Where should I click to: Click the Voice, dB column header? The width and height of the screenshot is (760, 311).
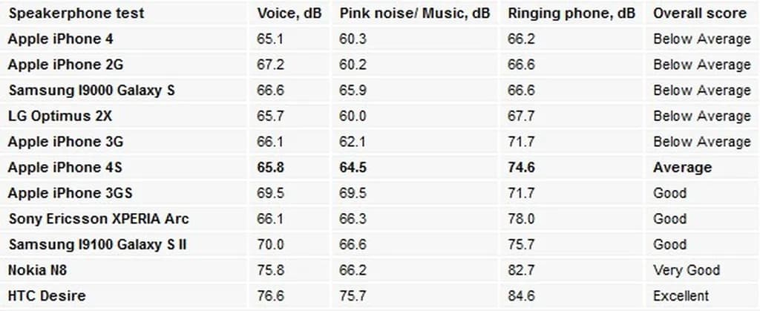[289, 13]
